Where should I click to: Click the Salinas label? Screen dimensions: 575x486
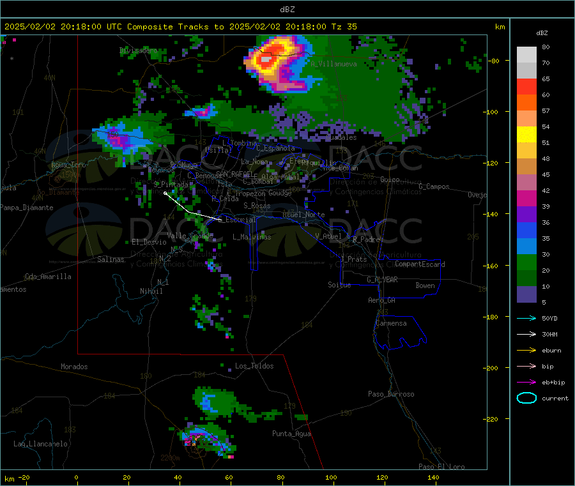[111, 259]
